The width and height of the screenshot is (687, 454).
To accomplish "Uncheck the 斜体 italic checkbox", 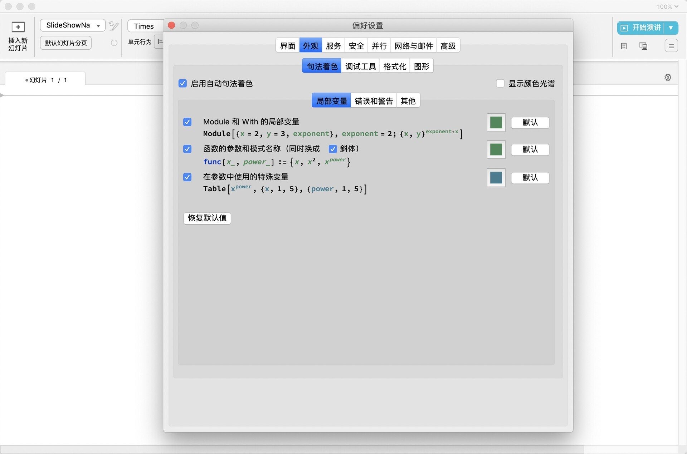I will [x=333, y=149].
